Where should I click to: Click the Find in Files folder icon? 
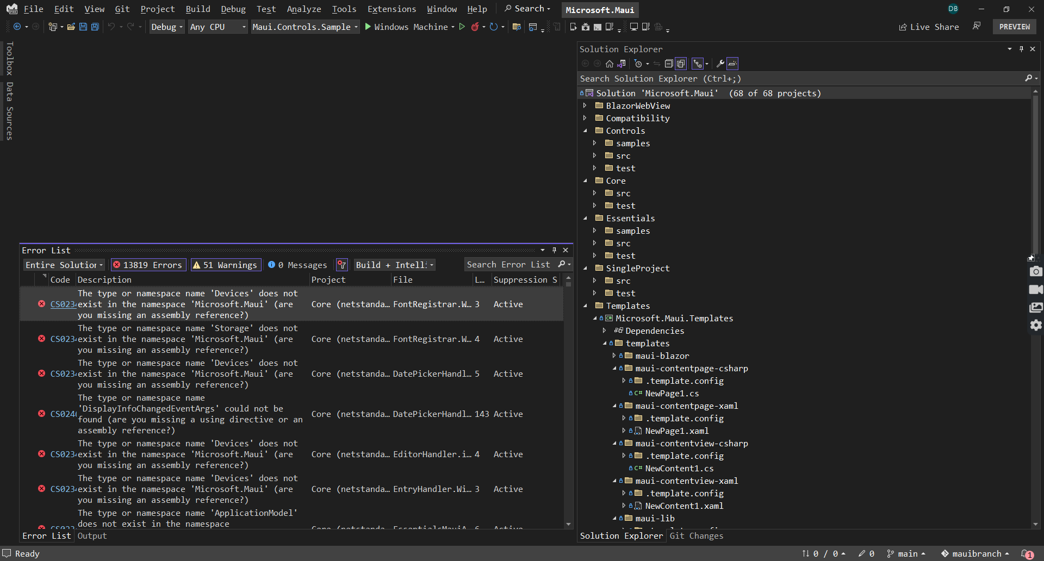[x=517, y=27]
